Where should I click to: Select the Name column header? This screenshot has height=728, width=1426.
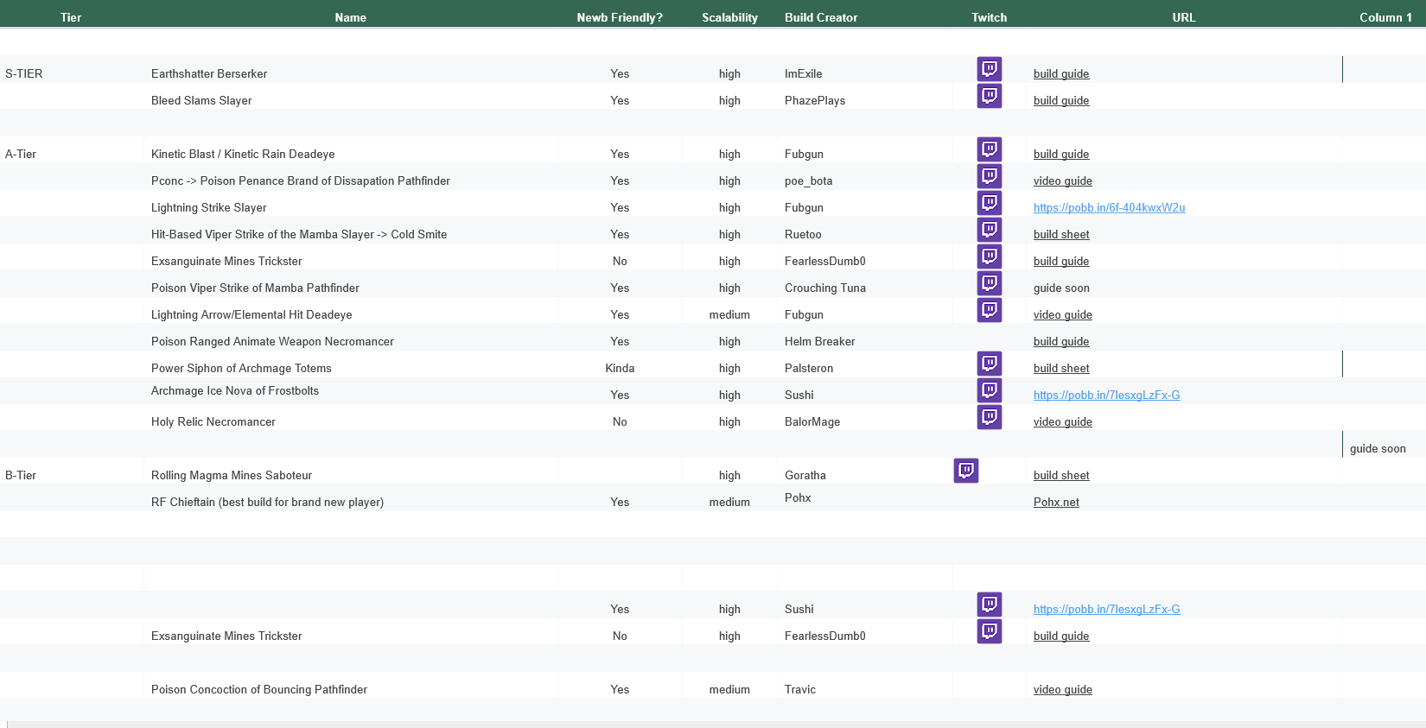click(x=351, y=17)
